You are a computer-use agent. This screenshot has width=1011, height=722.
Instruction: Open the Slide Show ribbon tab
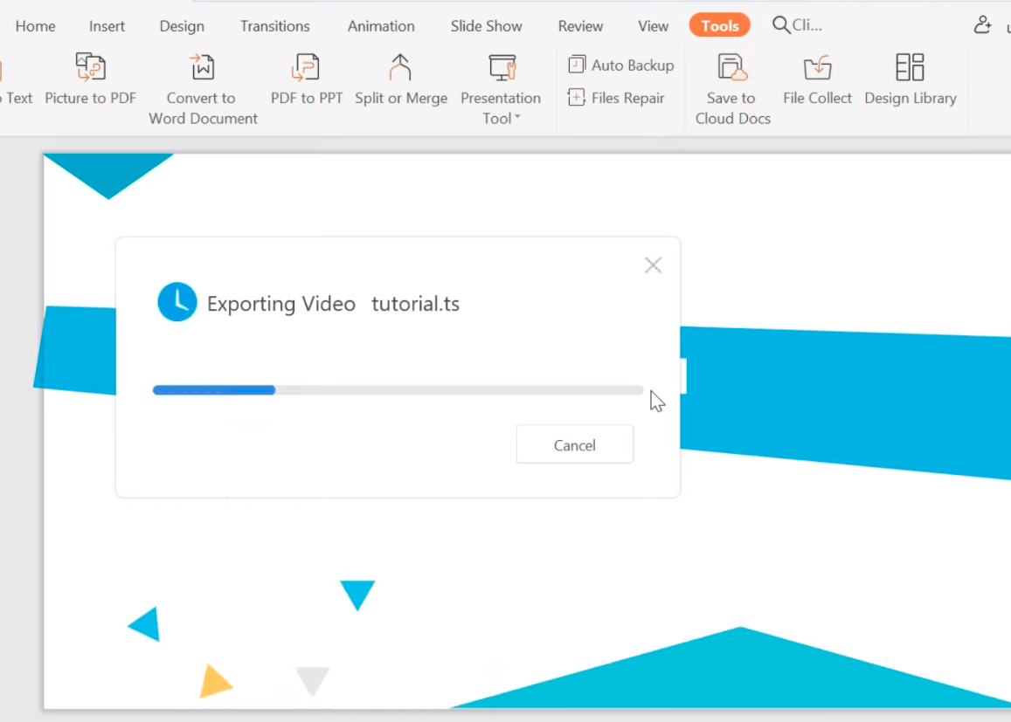486,25
